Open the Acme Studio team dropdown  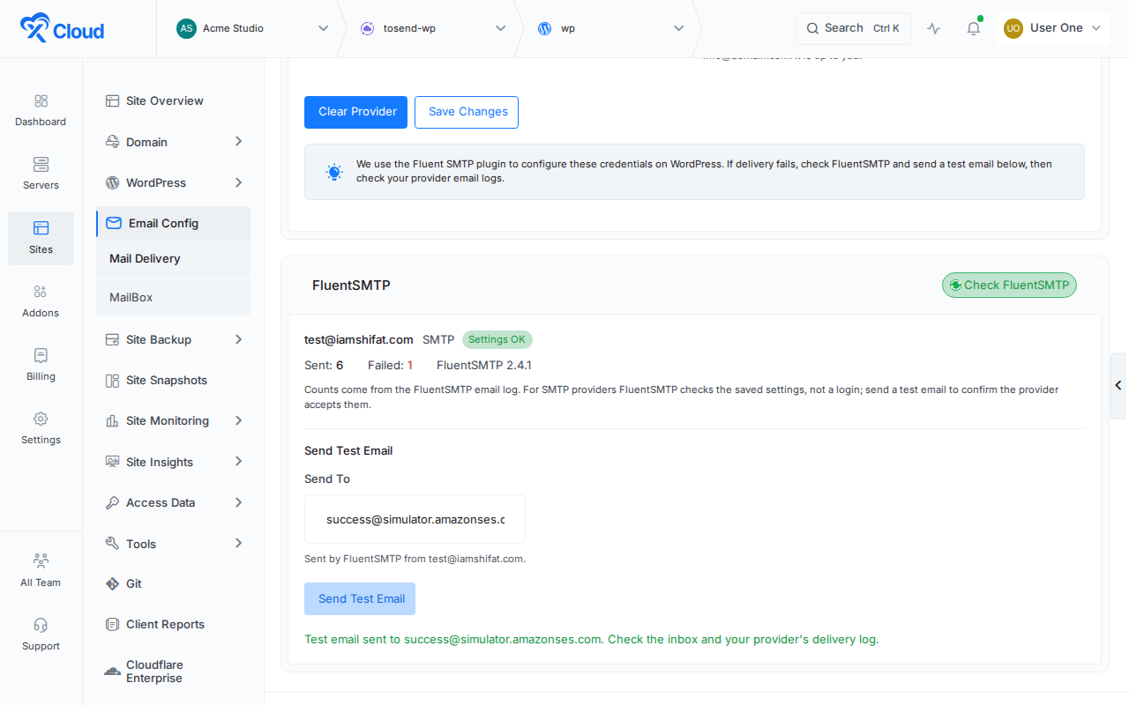coord(252,28)
